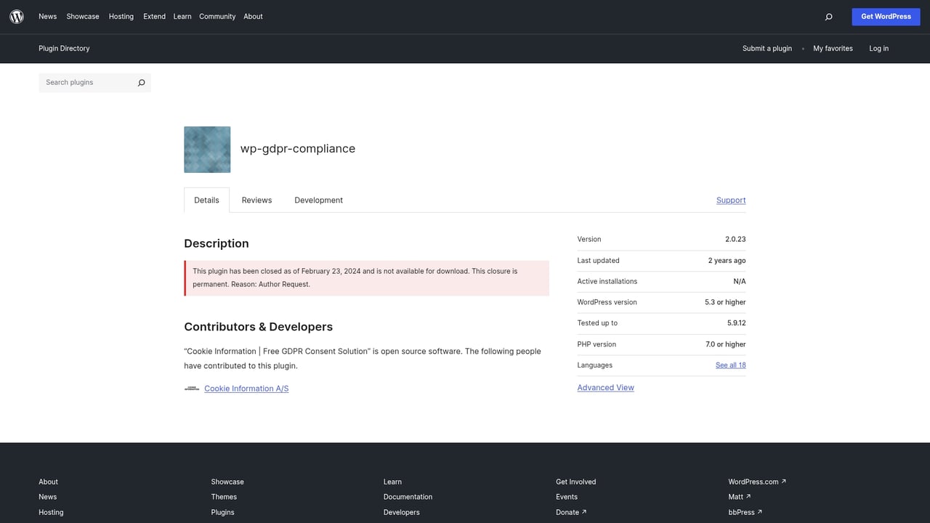Switch to the Development tab
This screenshot has width=930, height=523.
click(x=318, y=200)
